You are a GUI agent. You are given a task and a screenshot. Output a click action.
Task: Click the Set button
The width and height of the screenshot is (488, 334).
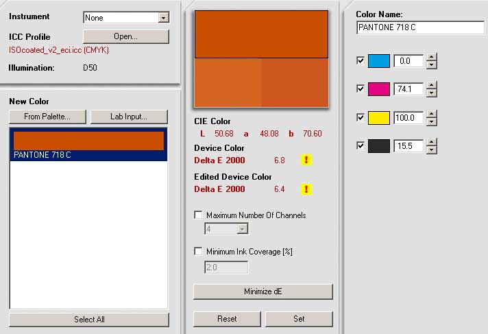299,319
